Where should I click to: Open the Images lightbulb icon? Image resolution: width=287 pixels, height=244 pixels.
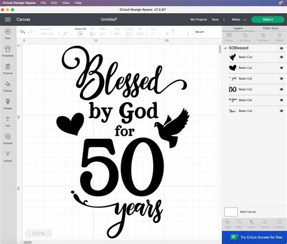click(8, 102)
